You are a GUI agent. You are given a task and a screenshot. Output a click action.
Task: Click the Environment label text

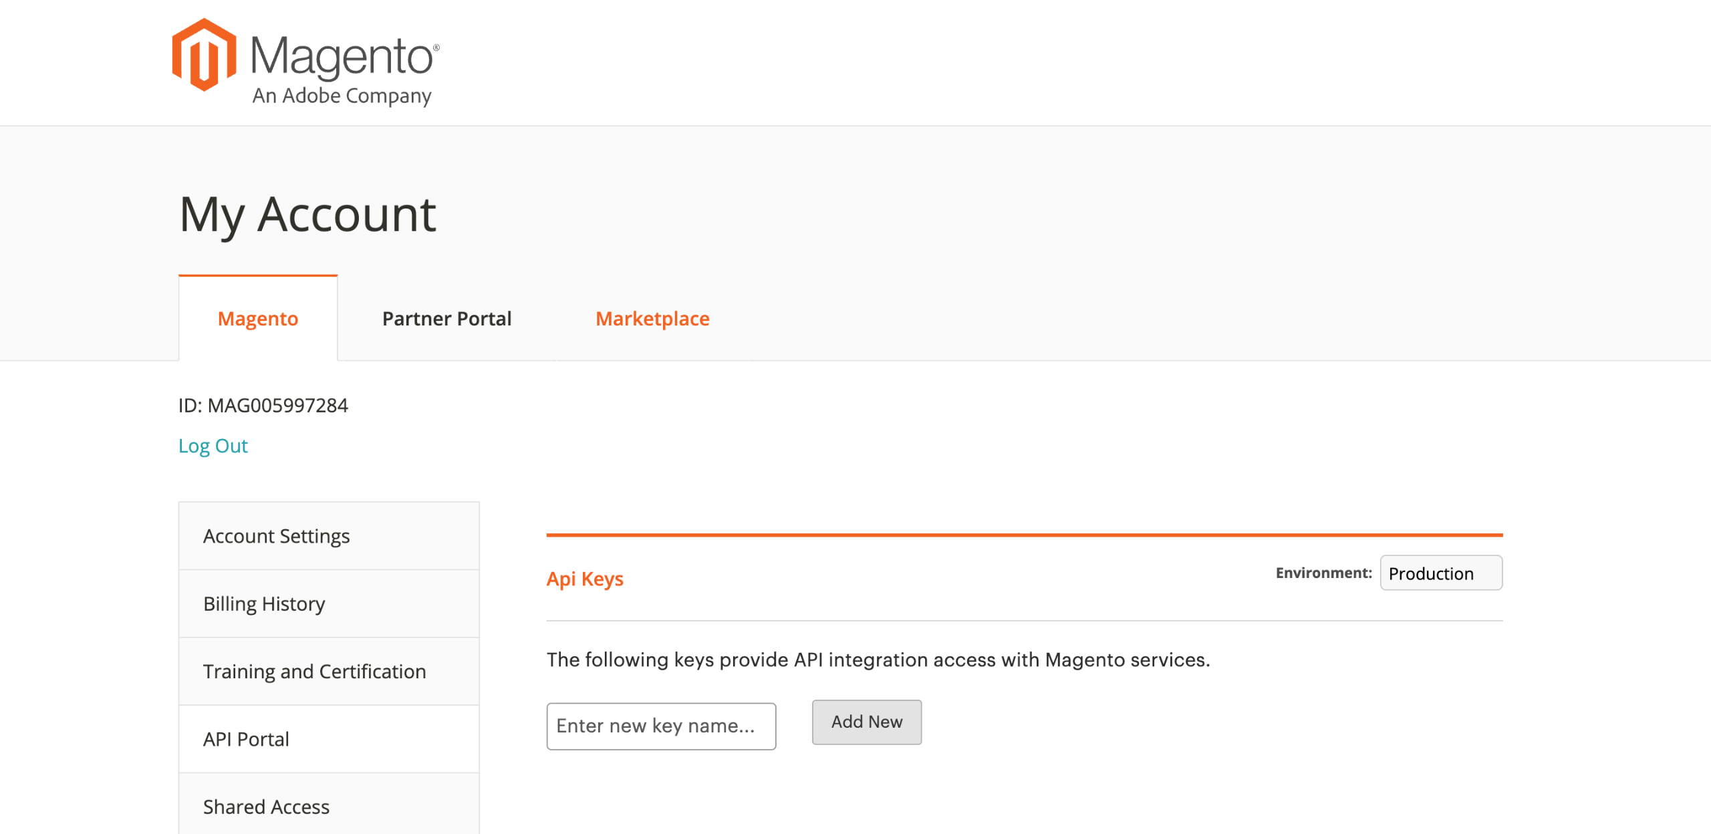(x=1323, y=573)
